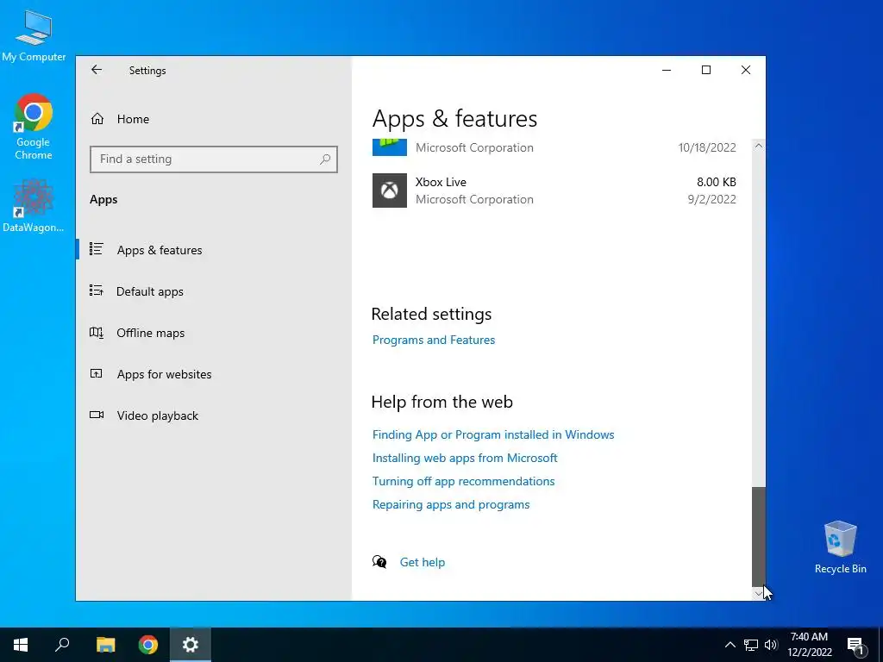Open taskbar search magnifier
Image resolution: width=883 pixels, height=662 pixels.
tap(62, 645)
